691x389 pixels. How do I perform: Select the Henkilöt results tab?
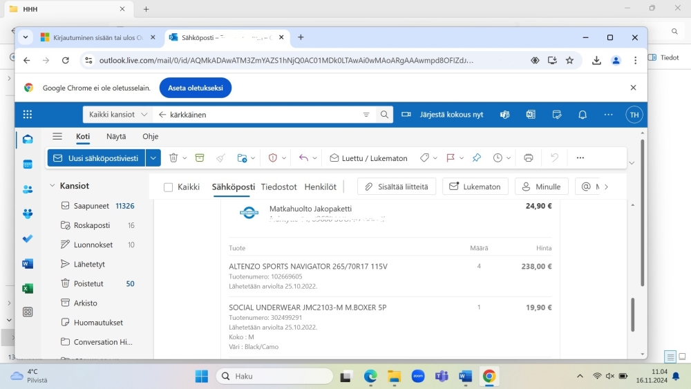click(321, 187)
